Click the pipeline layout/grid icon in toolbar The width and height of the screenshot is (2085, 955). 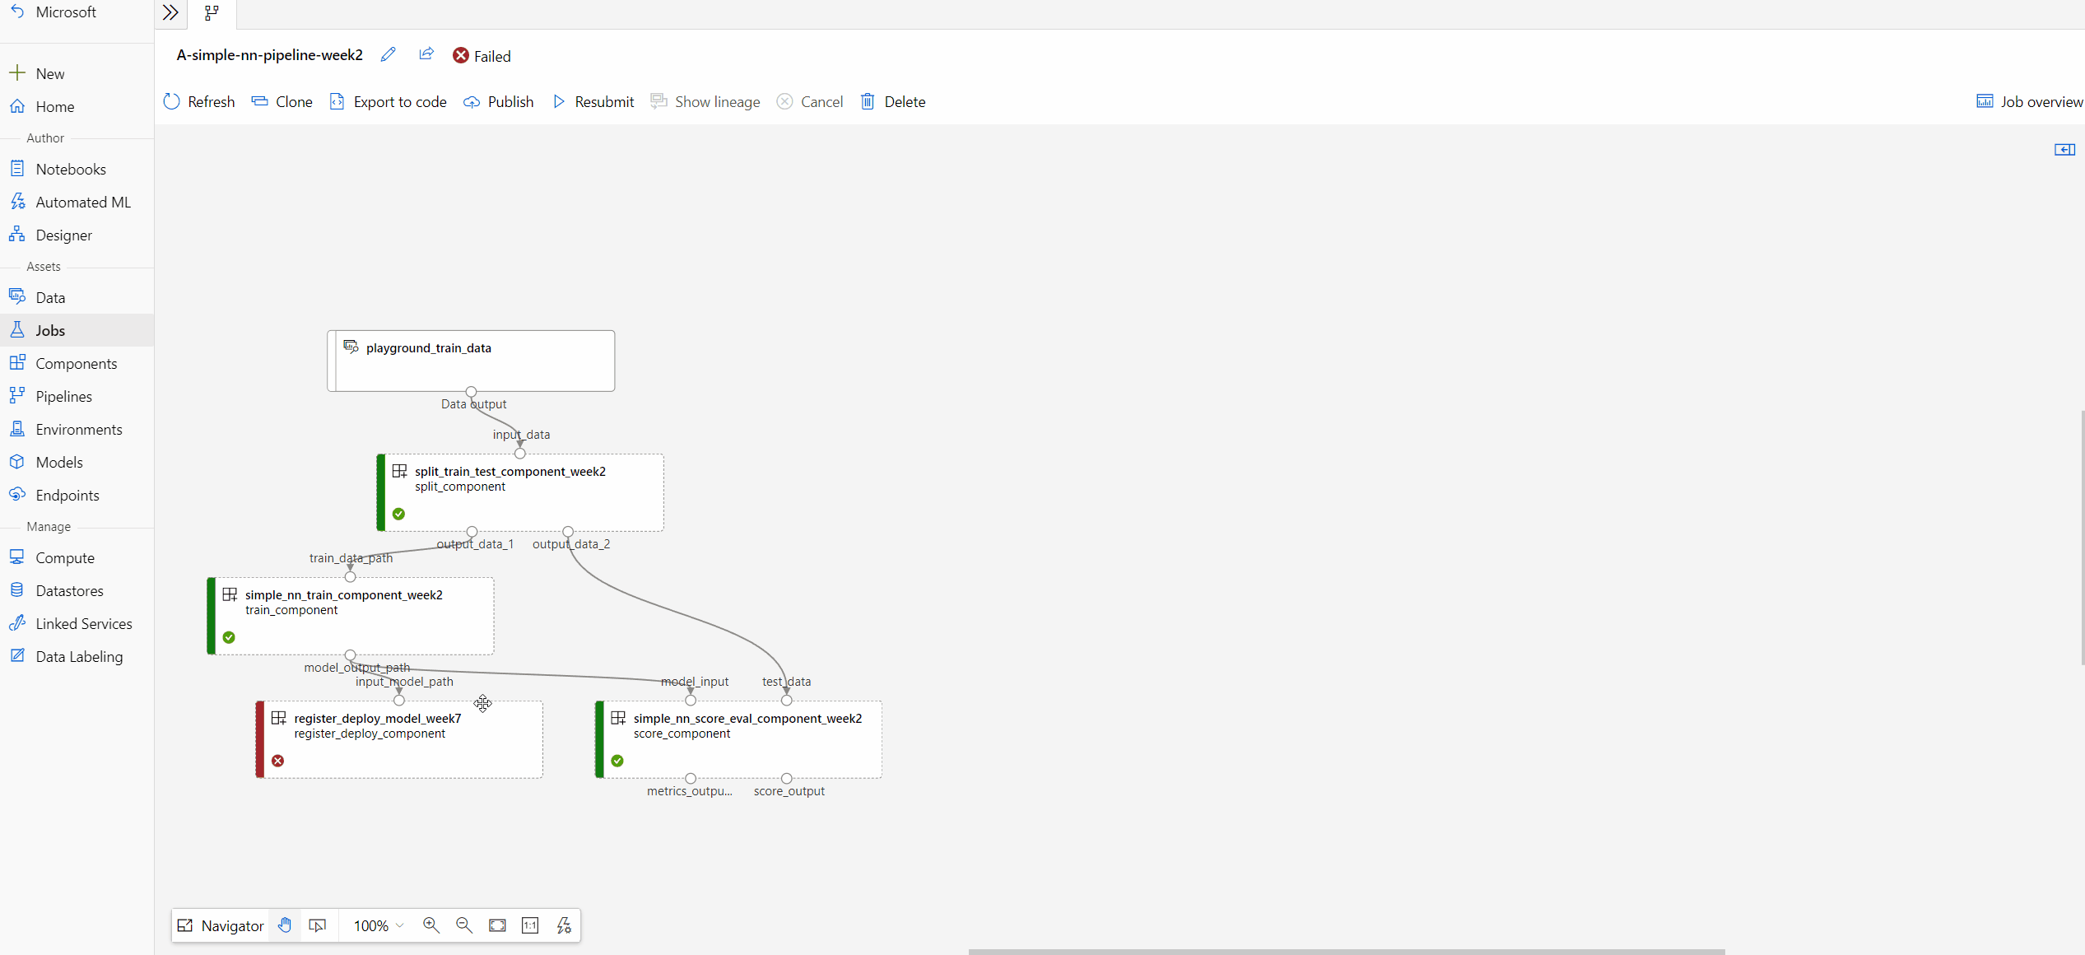(212, 13)
